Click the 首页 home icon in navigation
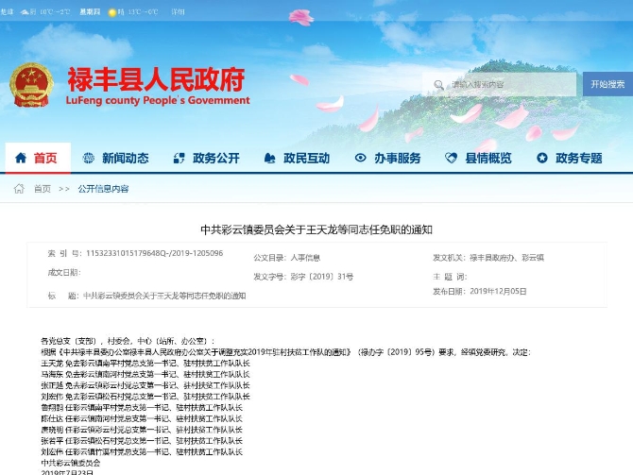The height and width of the screenshot is (475, 633). tap(21, 158)
